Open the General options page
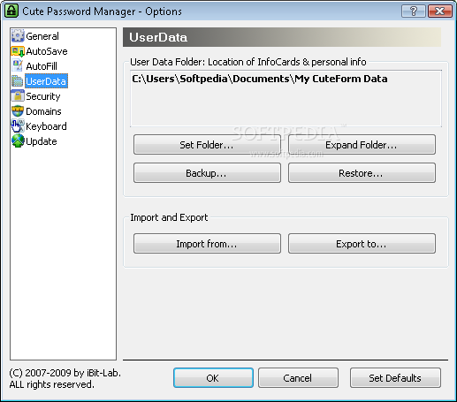The width and height of the screenshot is (457, 402). point(42,36)
